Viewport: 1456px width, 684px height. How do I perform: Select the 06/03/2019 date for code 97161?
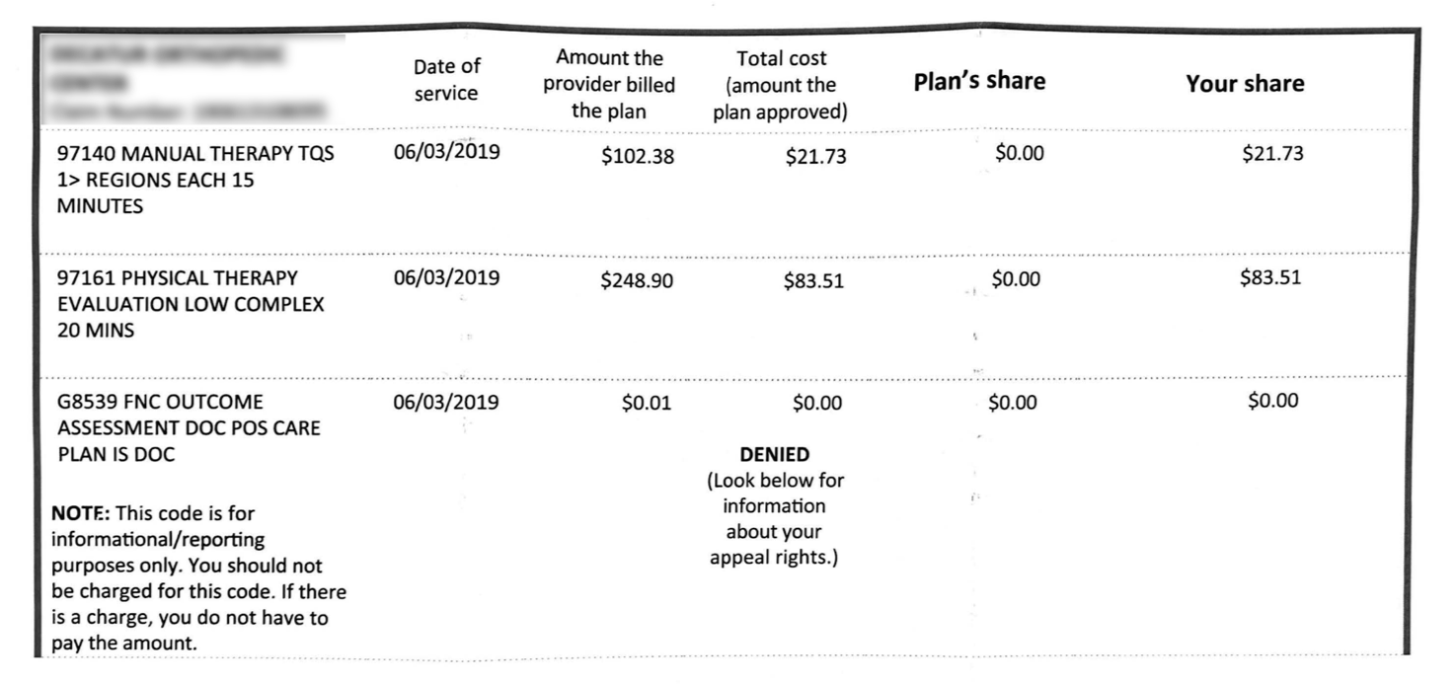pyautogui.click(x=446, y=278)
